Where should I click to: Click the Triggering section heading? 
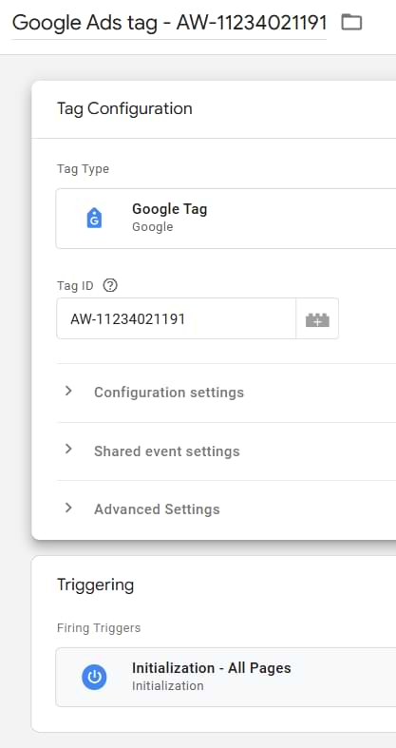95,585
